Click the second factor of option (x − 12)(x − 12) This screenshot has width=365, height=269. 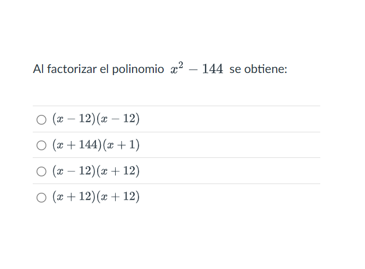(118, 119)
